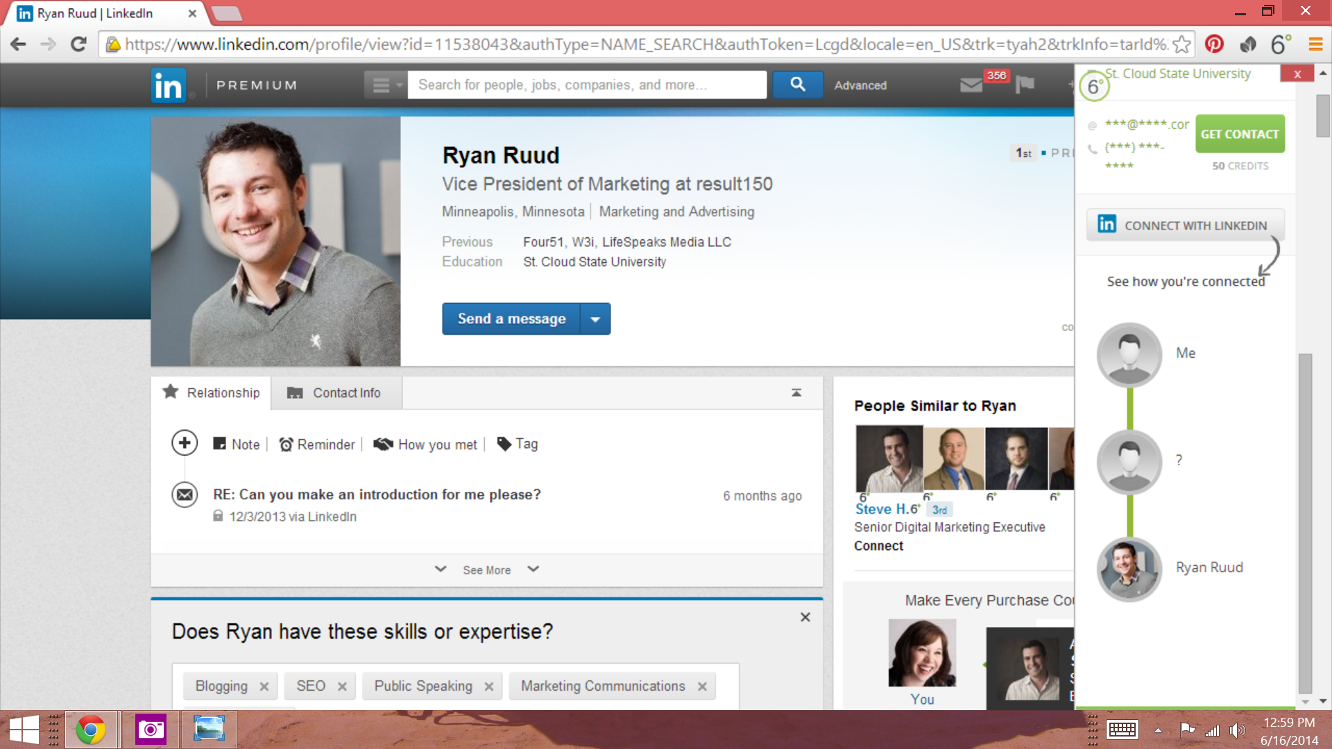Record How you met
Image resolution: width=1332 pixels, height=749 pixels.
click(425, 444)
